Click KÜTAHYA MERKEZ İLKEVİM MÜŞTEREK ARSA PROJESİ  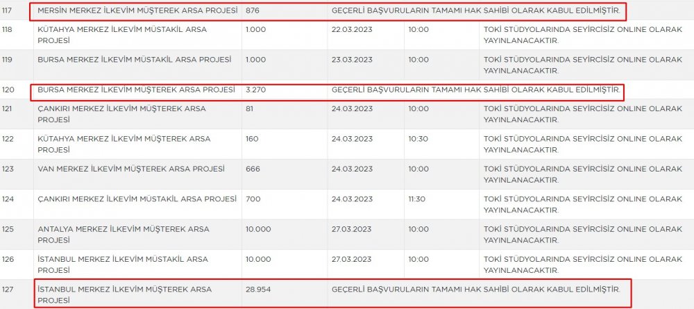[x=124, y=144]
